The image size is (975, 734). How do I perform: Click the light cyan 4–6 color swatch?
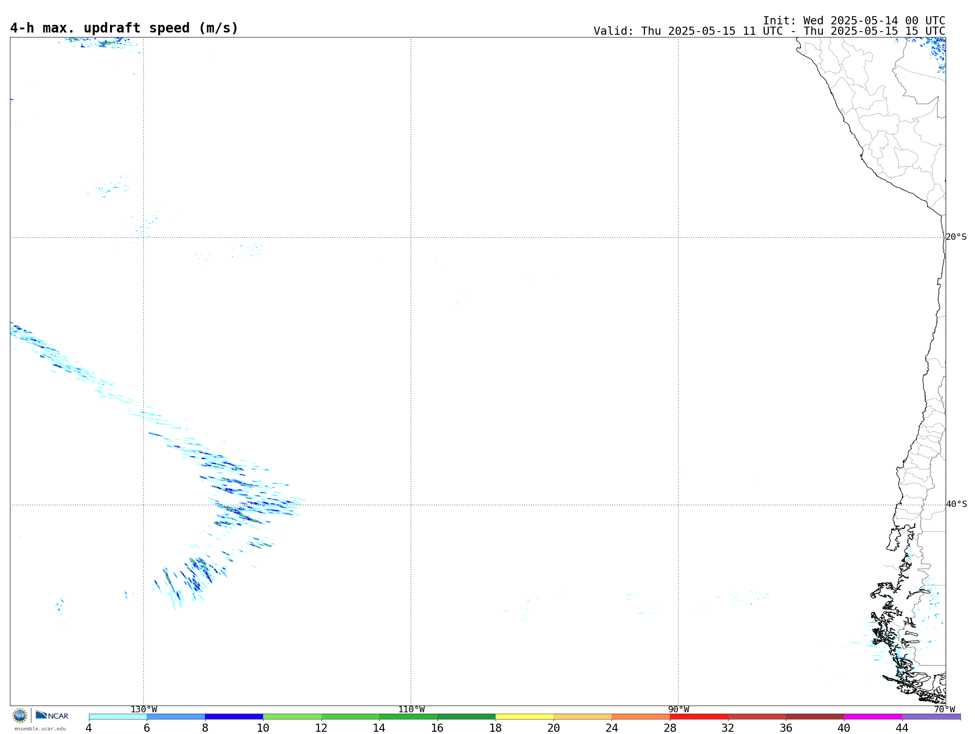pyautogui.click(x=118, y=717)
